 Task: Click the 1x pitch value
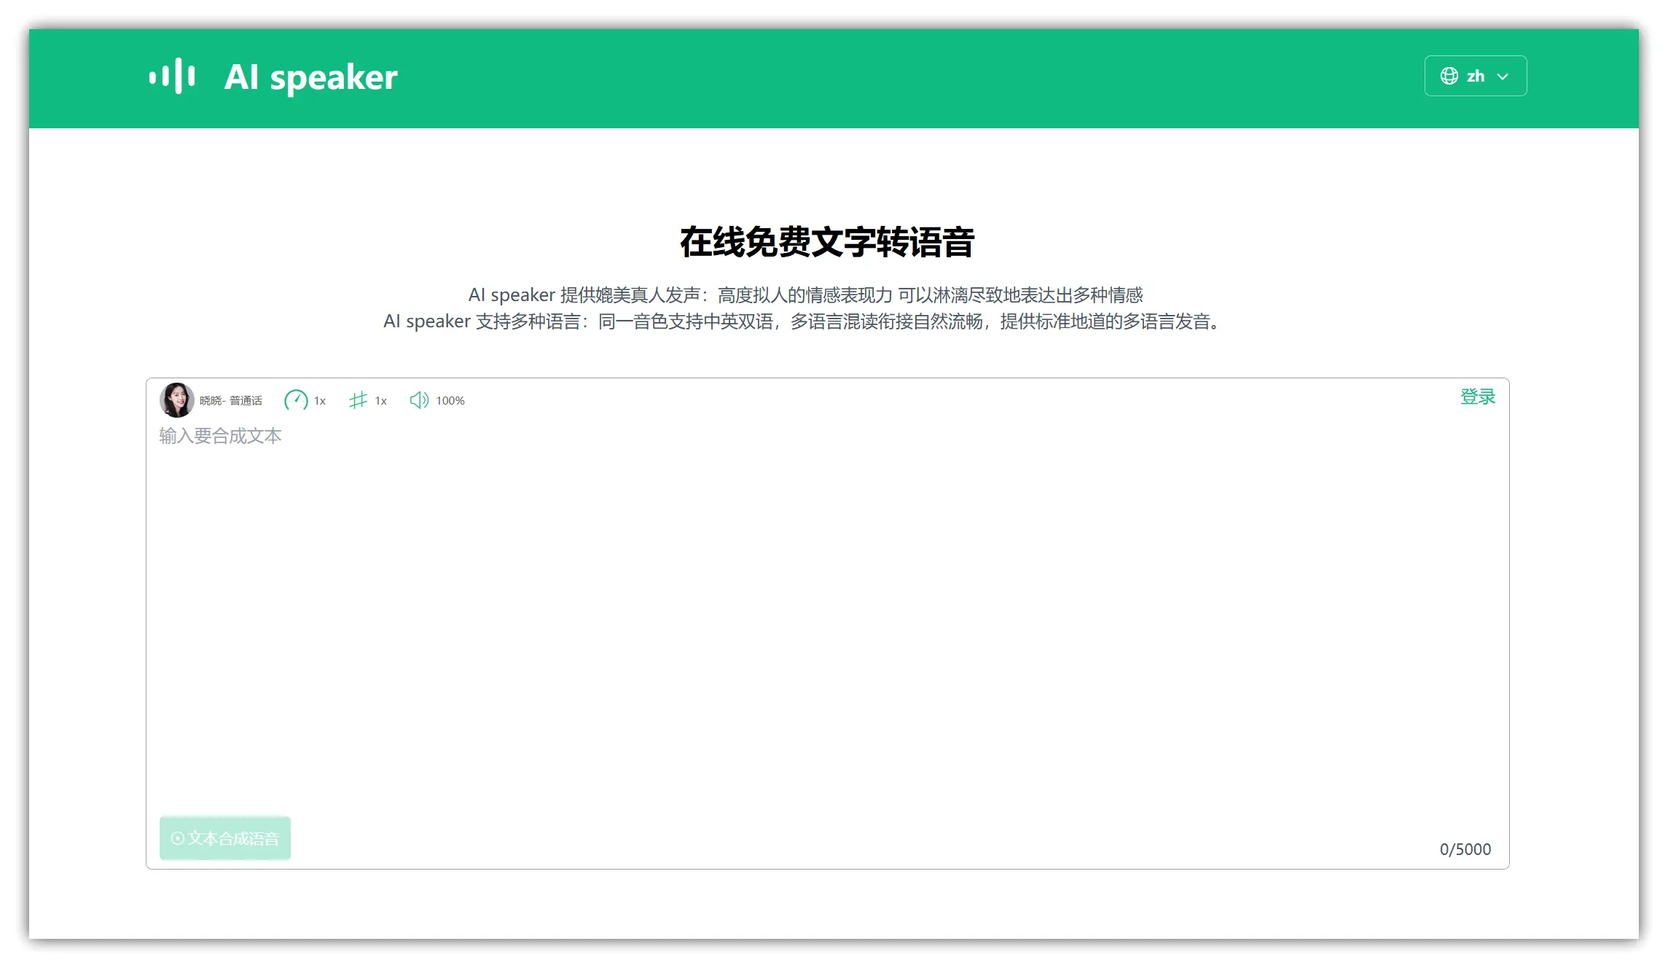(380, 400)
